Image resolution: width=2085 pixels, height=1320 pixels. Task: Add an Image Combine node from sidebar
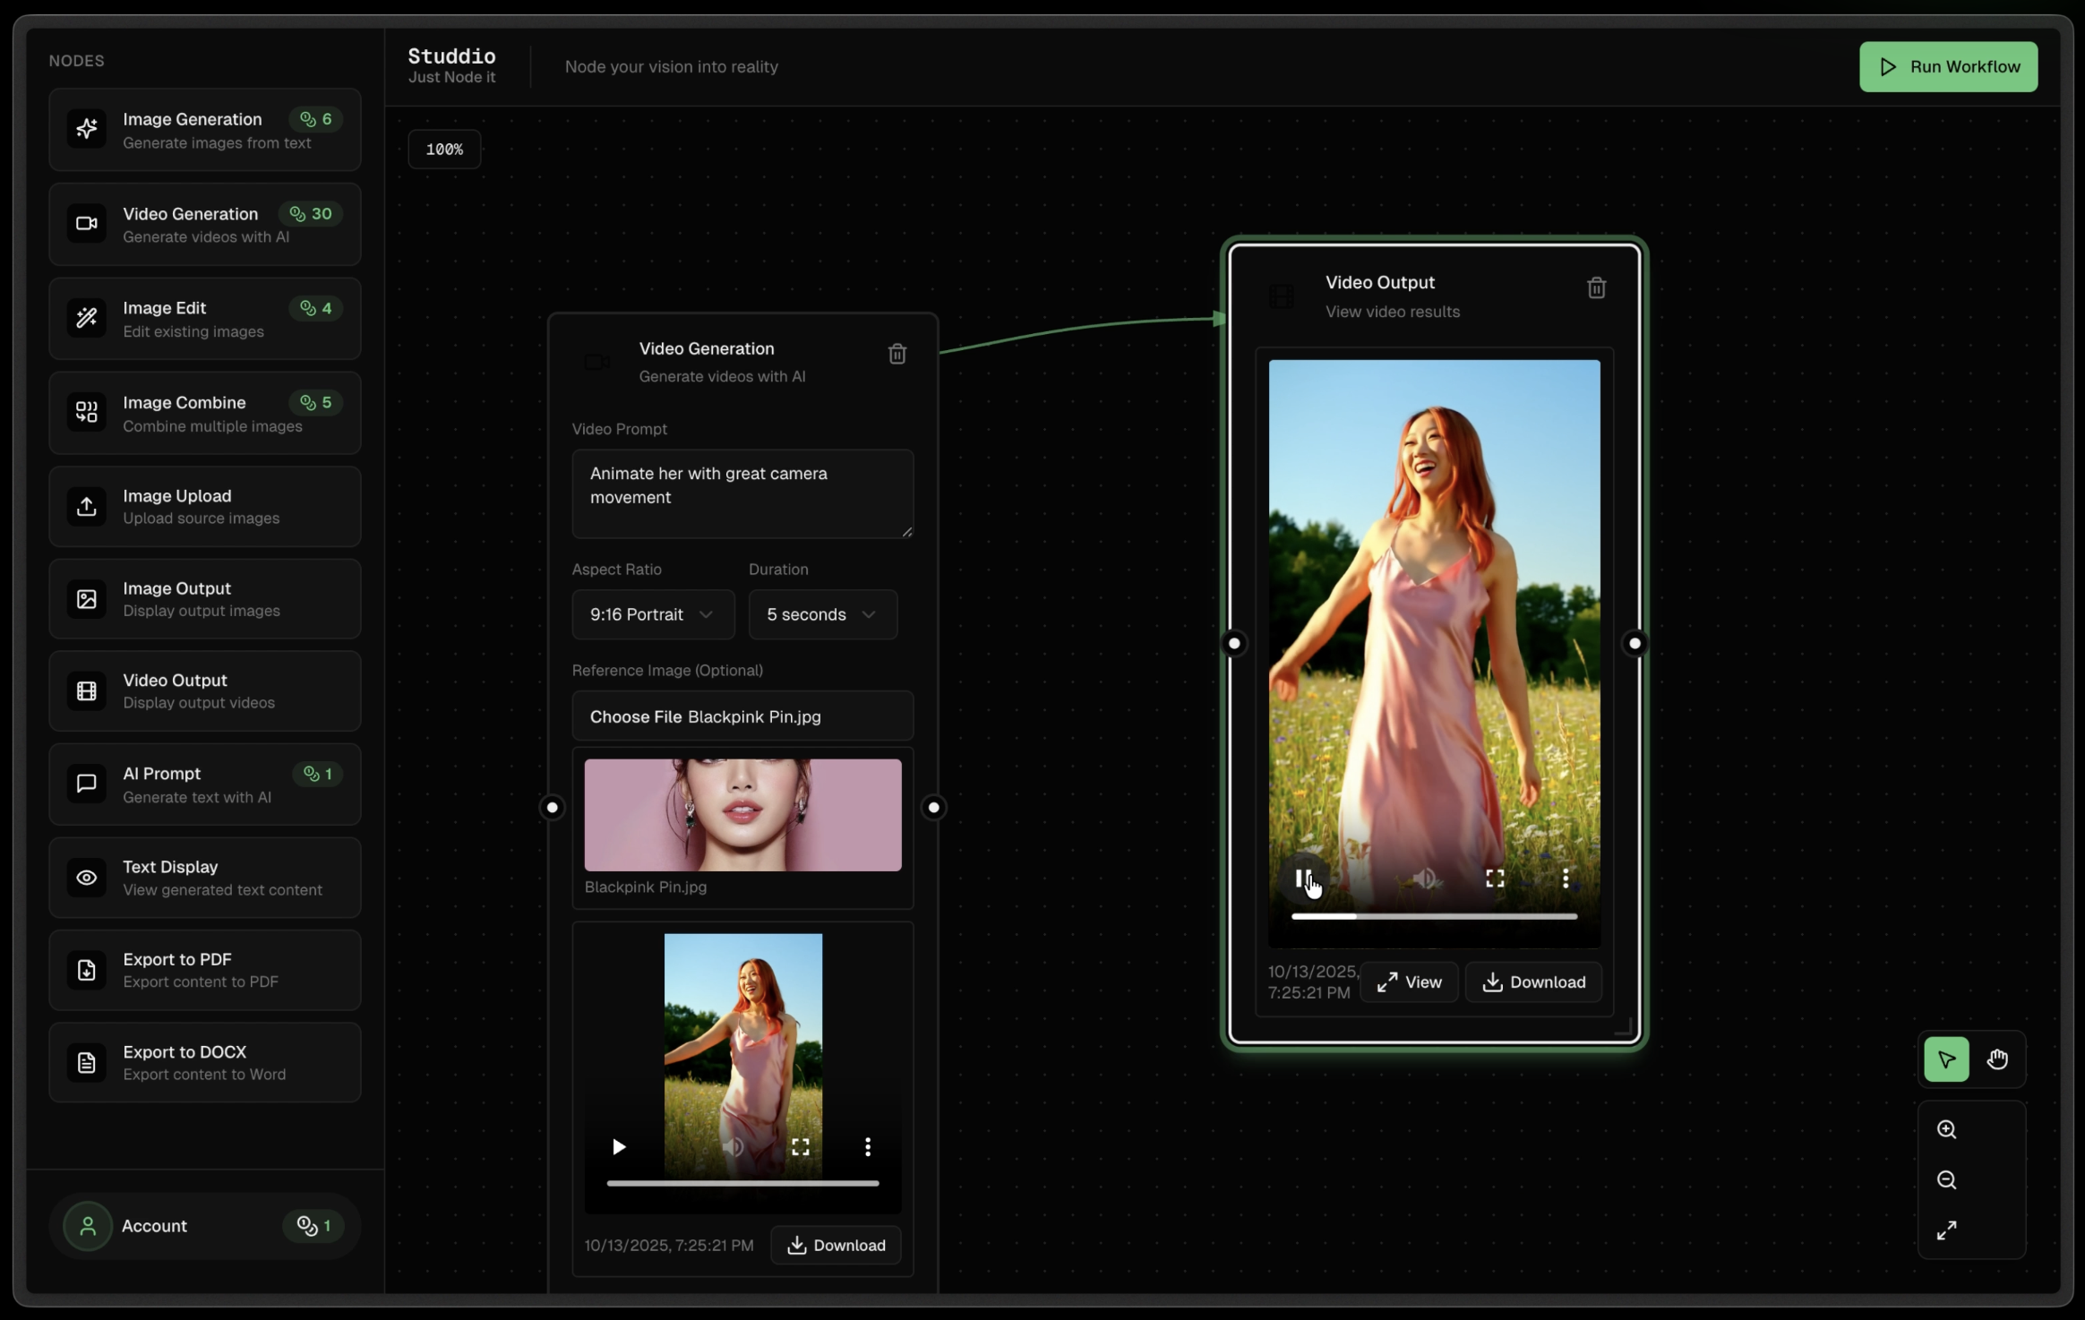[205, 413]
